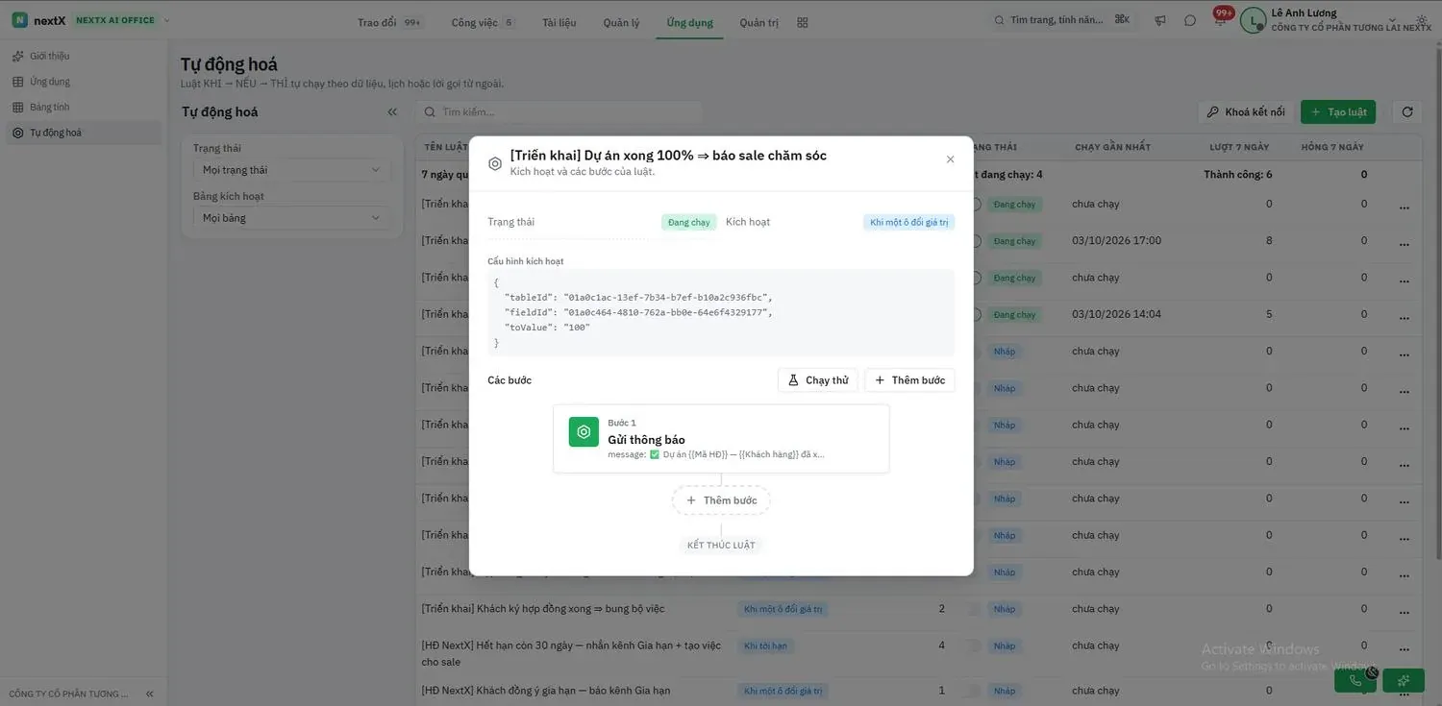Viewport: 1442px width, 706px height.
Task: Click the Tạo luật button
Action: point(1338,112)
